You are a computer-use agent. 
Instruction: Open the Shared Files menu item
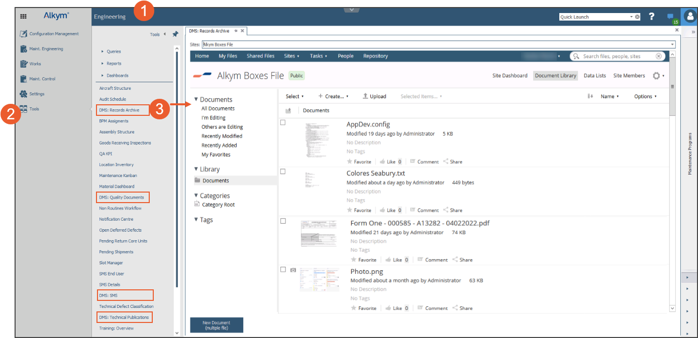click(260, 56)
